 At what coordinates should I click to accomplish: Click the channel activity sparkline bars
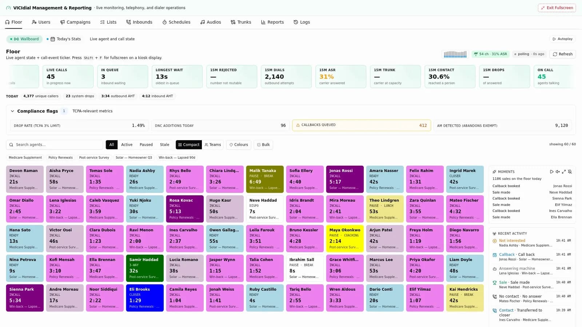click(x=455, y=54)
